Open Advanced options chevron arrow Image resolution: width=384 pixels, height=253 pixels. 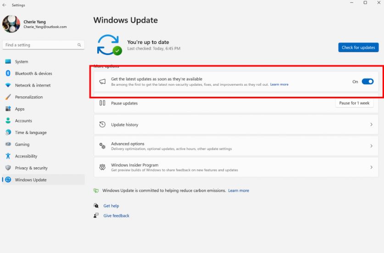point(371,146)
